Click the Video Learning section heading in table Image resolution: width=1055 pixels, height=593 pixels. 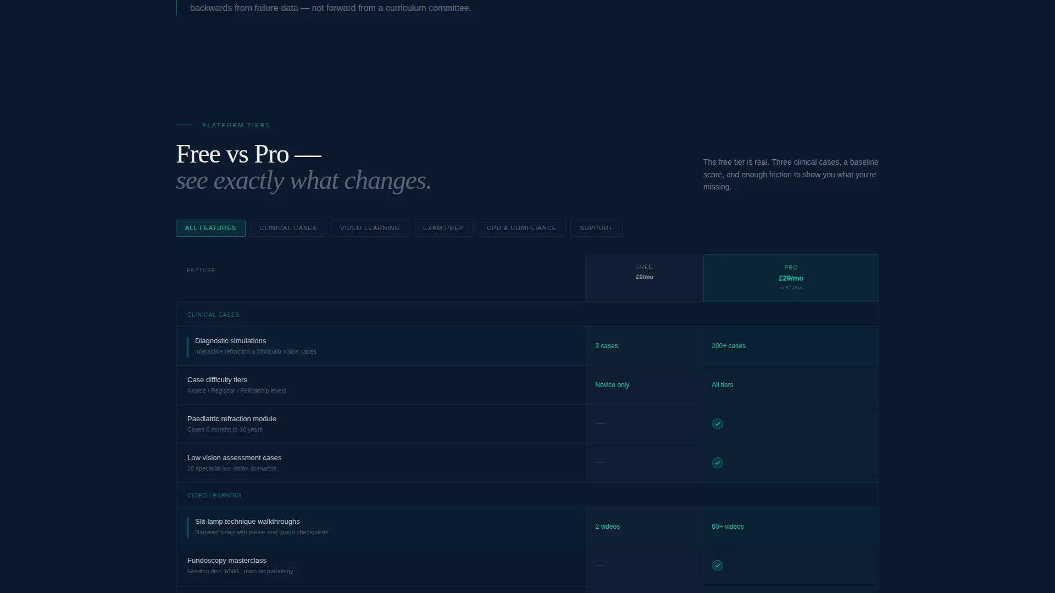click(214, 495)
